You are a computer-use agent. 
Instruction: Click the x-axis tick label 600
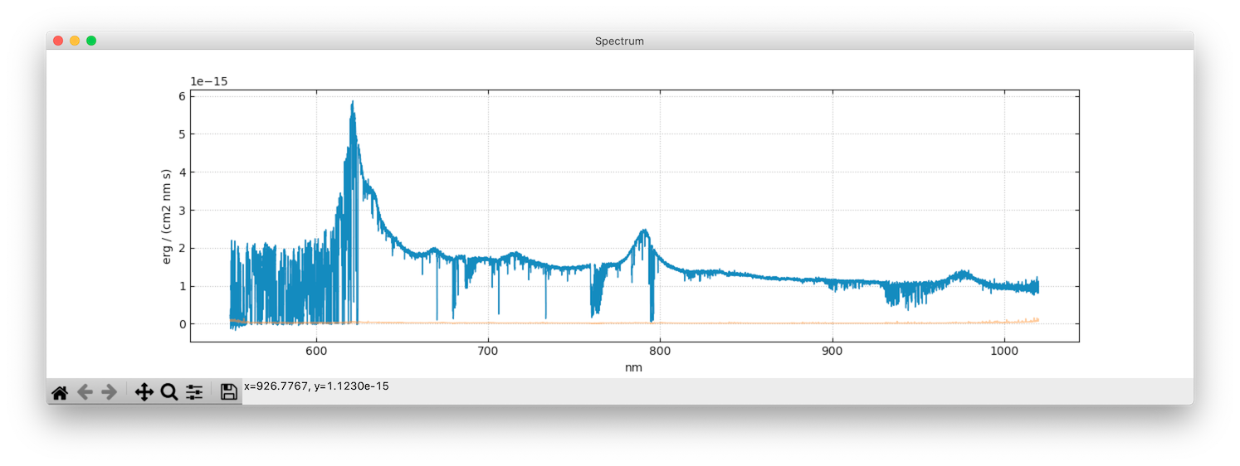[x=315, y=352]
